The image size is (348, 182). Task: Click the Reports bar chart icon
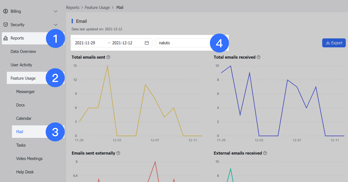[x=5, y=38]
